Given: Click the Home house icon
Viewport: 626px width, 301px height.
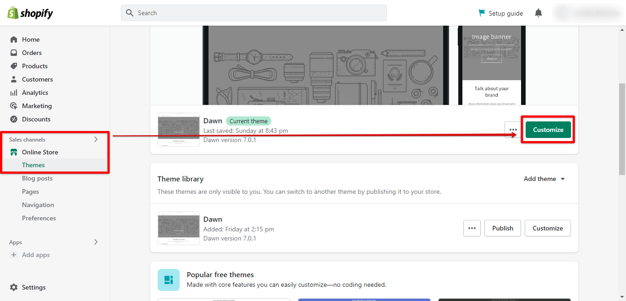Looking at the screenshot, I should (14, 39).
